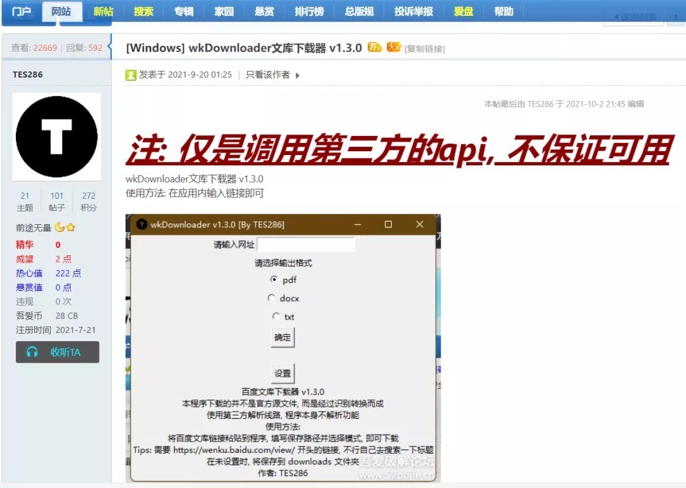Image resolution: width=686 pixels, height=488 pixels.
Task: Click the 收听TA button
Action: point(57,352)
